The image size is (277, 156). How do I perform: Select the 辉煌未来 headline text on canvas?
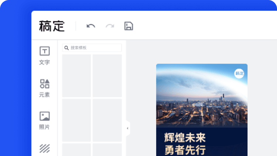pos(185,138)
